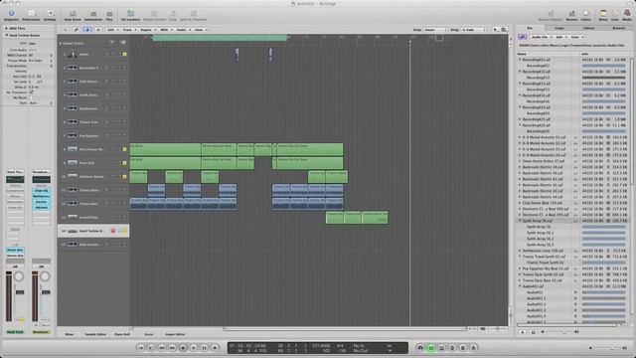Switch to the Loops tab
Image resolution: width=636 pixels, height=358 pixels.
pos(559,28)
